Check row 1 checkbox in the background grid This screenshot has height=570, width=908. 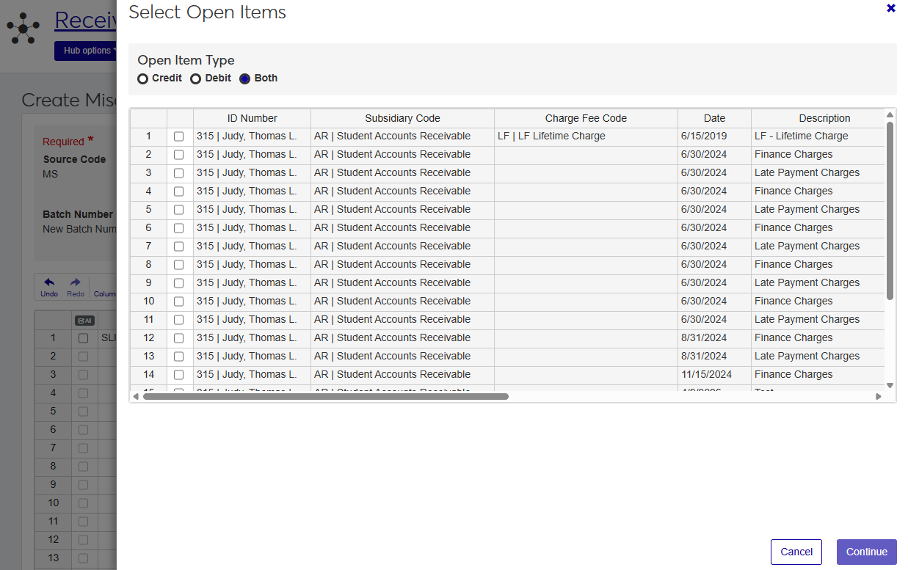[84, 338]
